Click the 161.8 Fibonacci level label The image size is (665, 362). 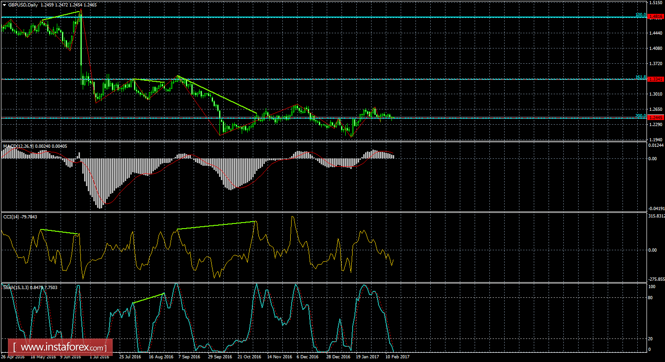click(x=641, y=76)
